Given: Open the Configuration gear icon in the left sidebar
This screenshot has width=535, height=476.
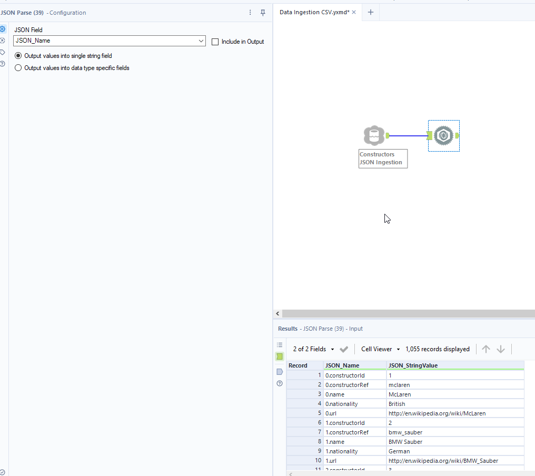Looking at the screenshot, I should [x=2, y=29].
